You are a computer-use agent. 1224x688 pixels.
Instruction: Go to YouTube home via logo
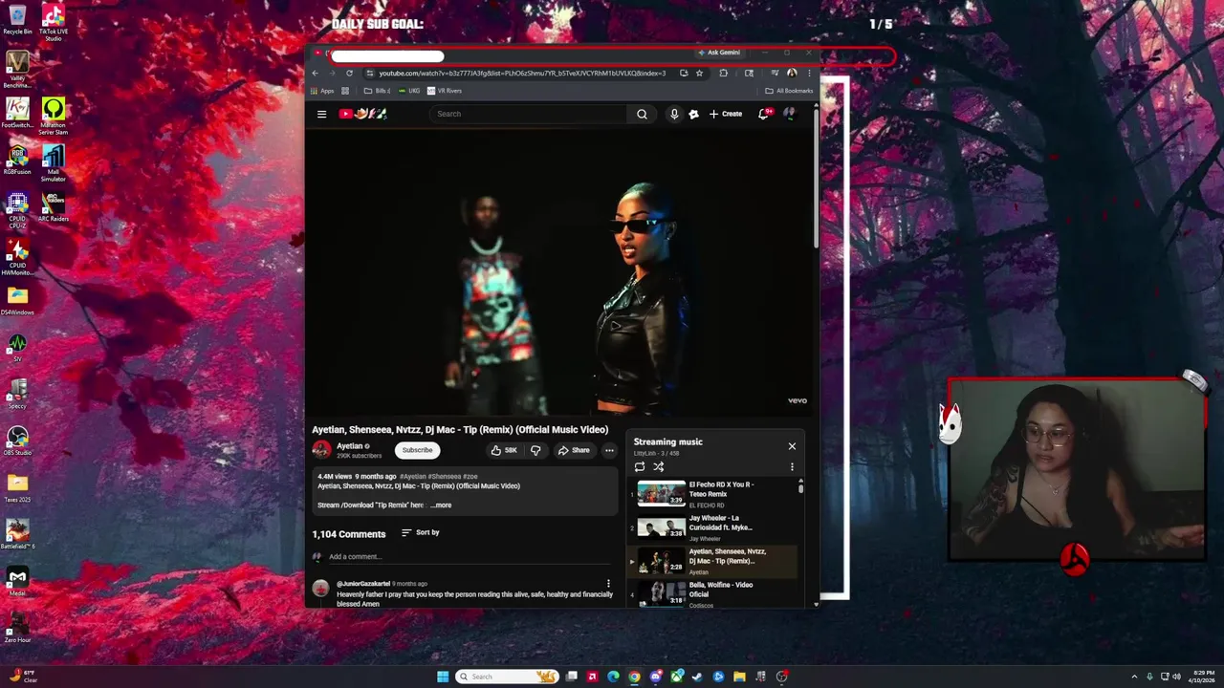(x=362, y=114)
